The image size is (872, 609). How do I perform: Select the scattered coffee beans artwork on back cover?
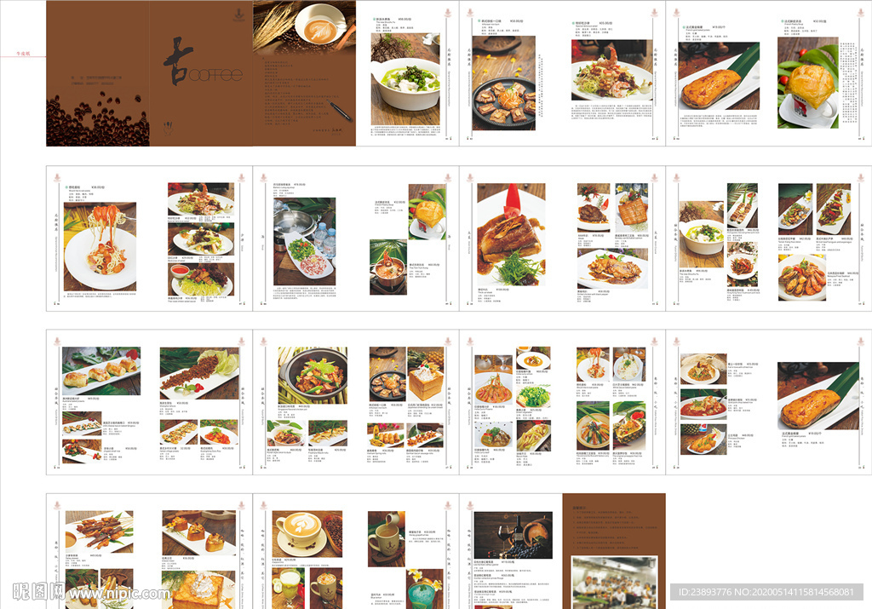[x=97, y=120]
